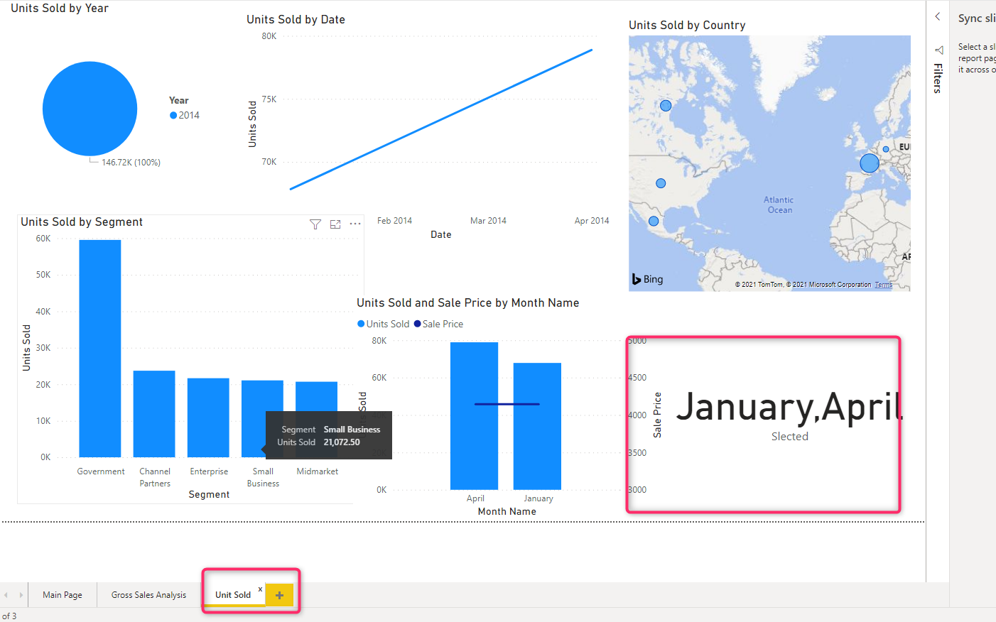
Task: Open the Terms link on the map
Action: 883,285
